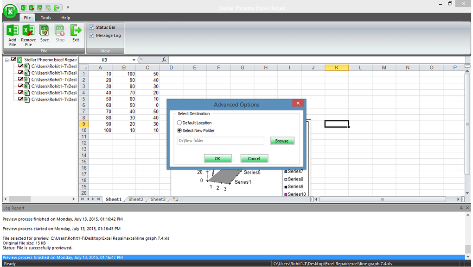The height and width of the screenshot is (267, 473).
Task: Click the Series1 chart label
Action: click(243, 182)
